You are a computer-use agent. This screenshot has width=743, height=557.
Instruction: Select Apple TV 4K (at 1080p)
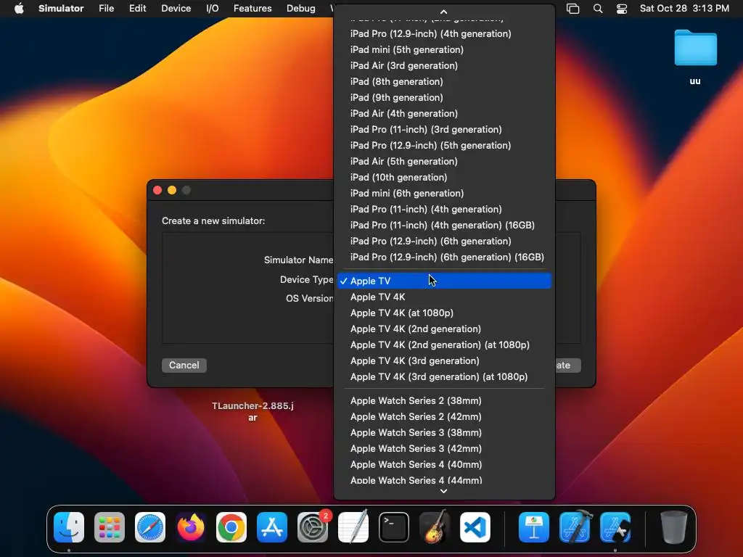444,313
